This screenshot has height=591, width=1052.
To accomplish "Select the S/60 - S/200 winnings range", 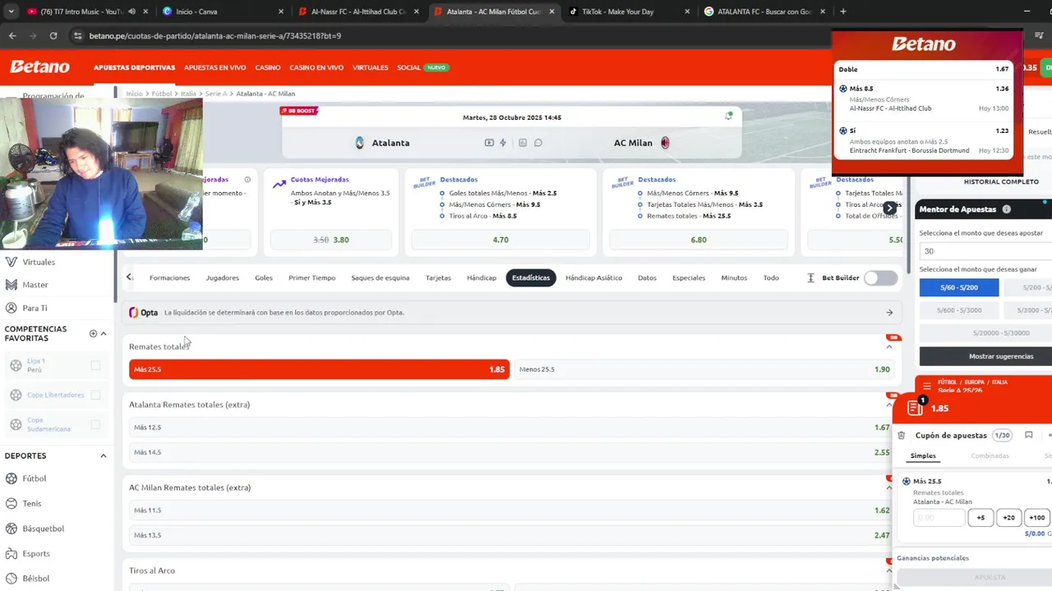I will click(959, 287).
